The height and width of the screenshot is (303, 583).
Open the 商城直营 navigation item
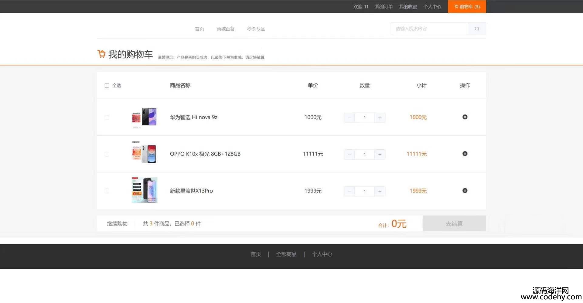226,29
